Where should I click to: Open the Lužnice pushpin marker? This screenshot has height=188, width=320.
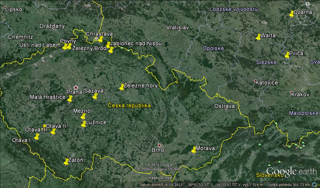click(x=84, y=124)
